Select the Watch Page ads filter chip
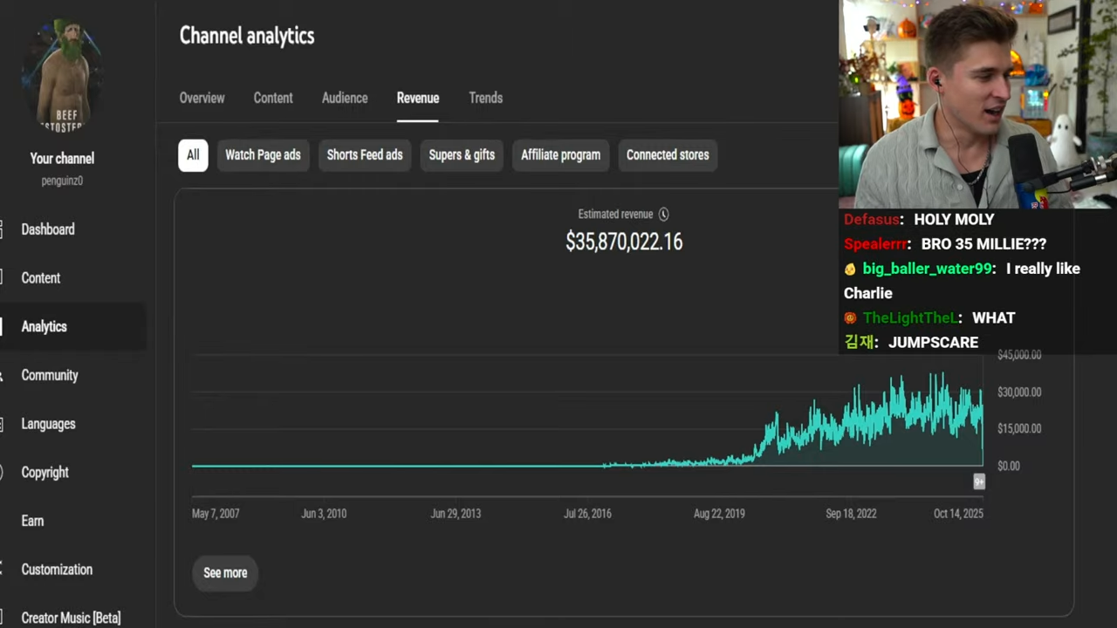This screenshot has height=628, width=1117. pos(263,155)
